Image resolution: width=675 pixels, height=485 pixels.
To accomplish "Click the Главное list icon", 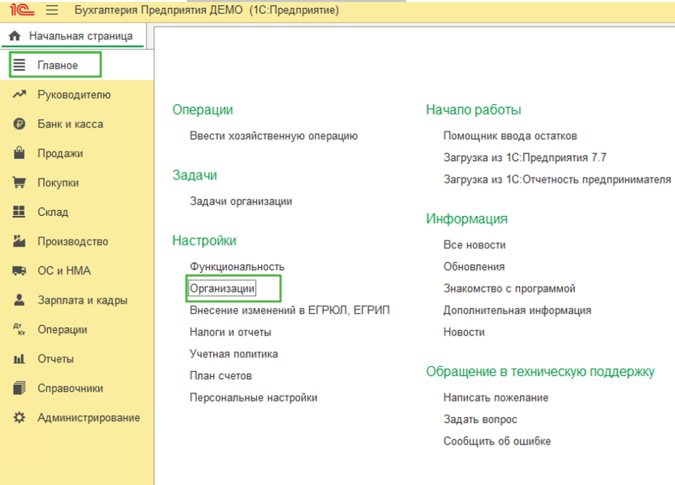I will tap(19, 65).
